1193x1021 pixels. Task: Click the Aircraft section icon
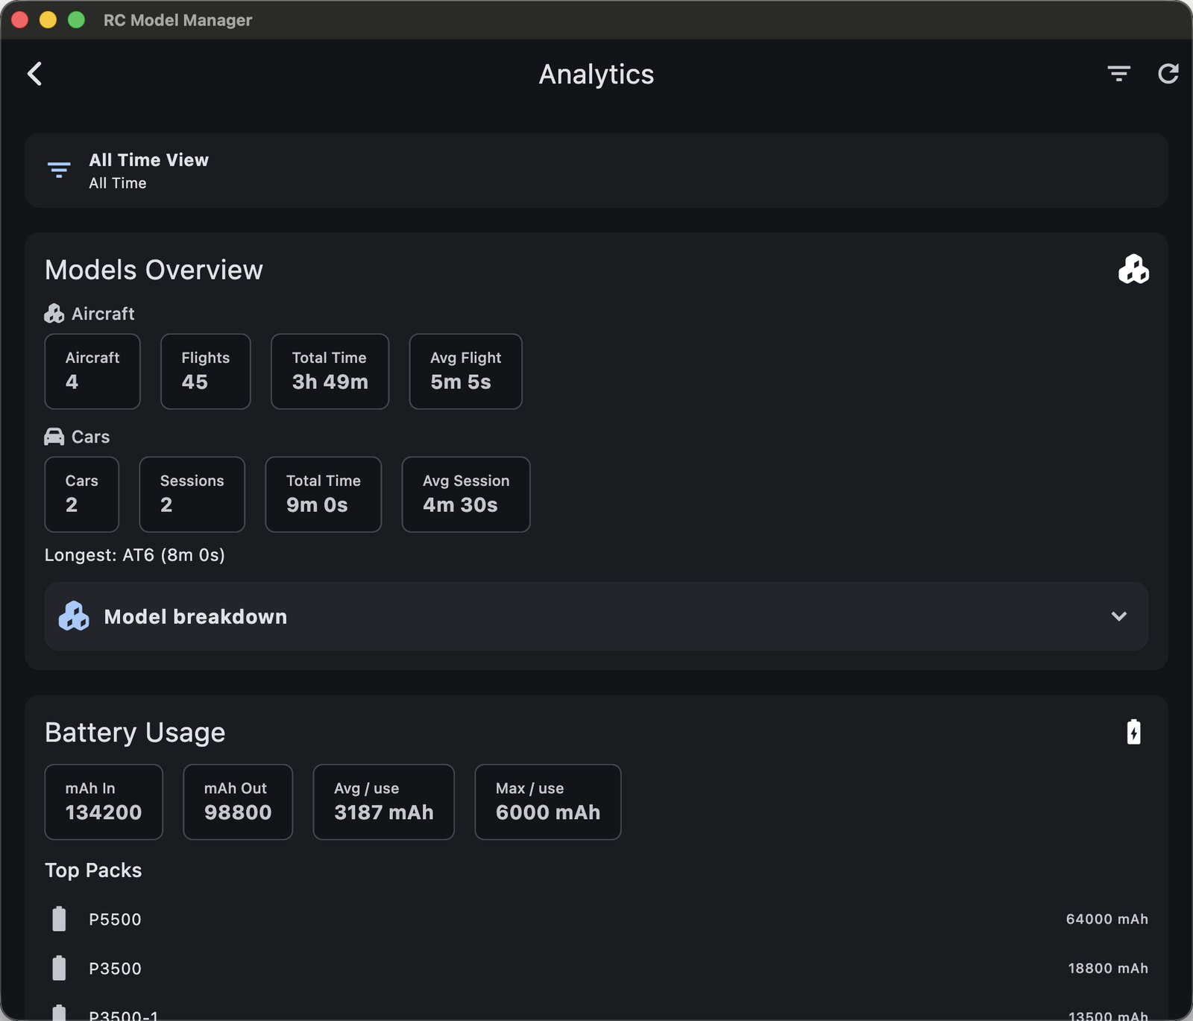pyautogui.click(x=54, y=314)
